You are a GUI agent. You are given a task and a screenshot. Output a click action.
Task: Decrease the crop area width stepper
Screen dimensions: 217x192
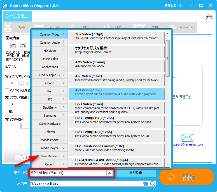coord(21,84)
